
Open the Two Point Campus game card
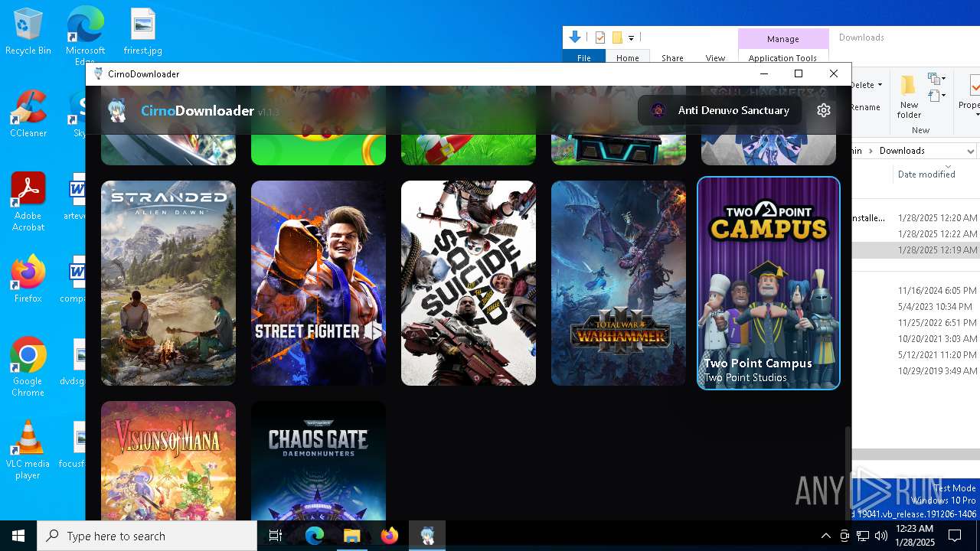[769, 283]
